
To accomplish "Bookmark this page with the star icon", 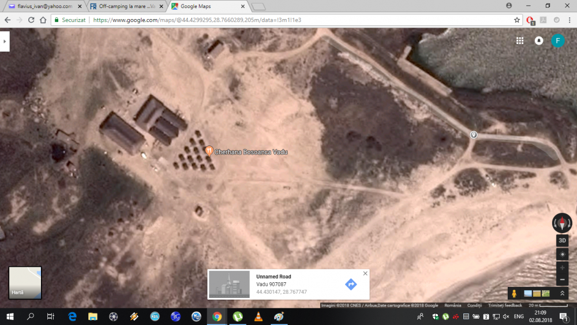I will point(517,20).
